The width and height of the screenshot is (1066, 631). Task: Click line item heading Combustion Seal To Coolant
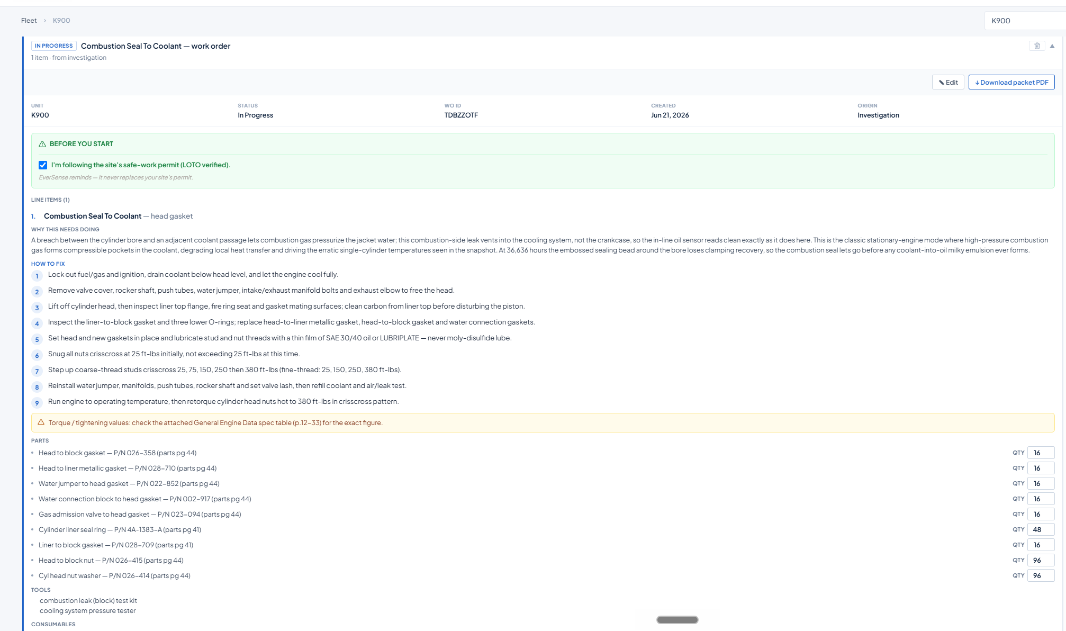click(93, 216)
